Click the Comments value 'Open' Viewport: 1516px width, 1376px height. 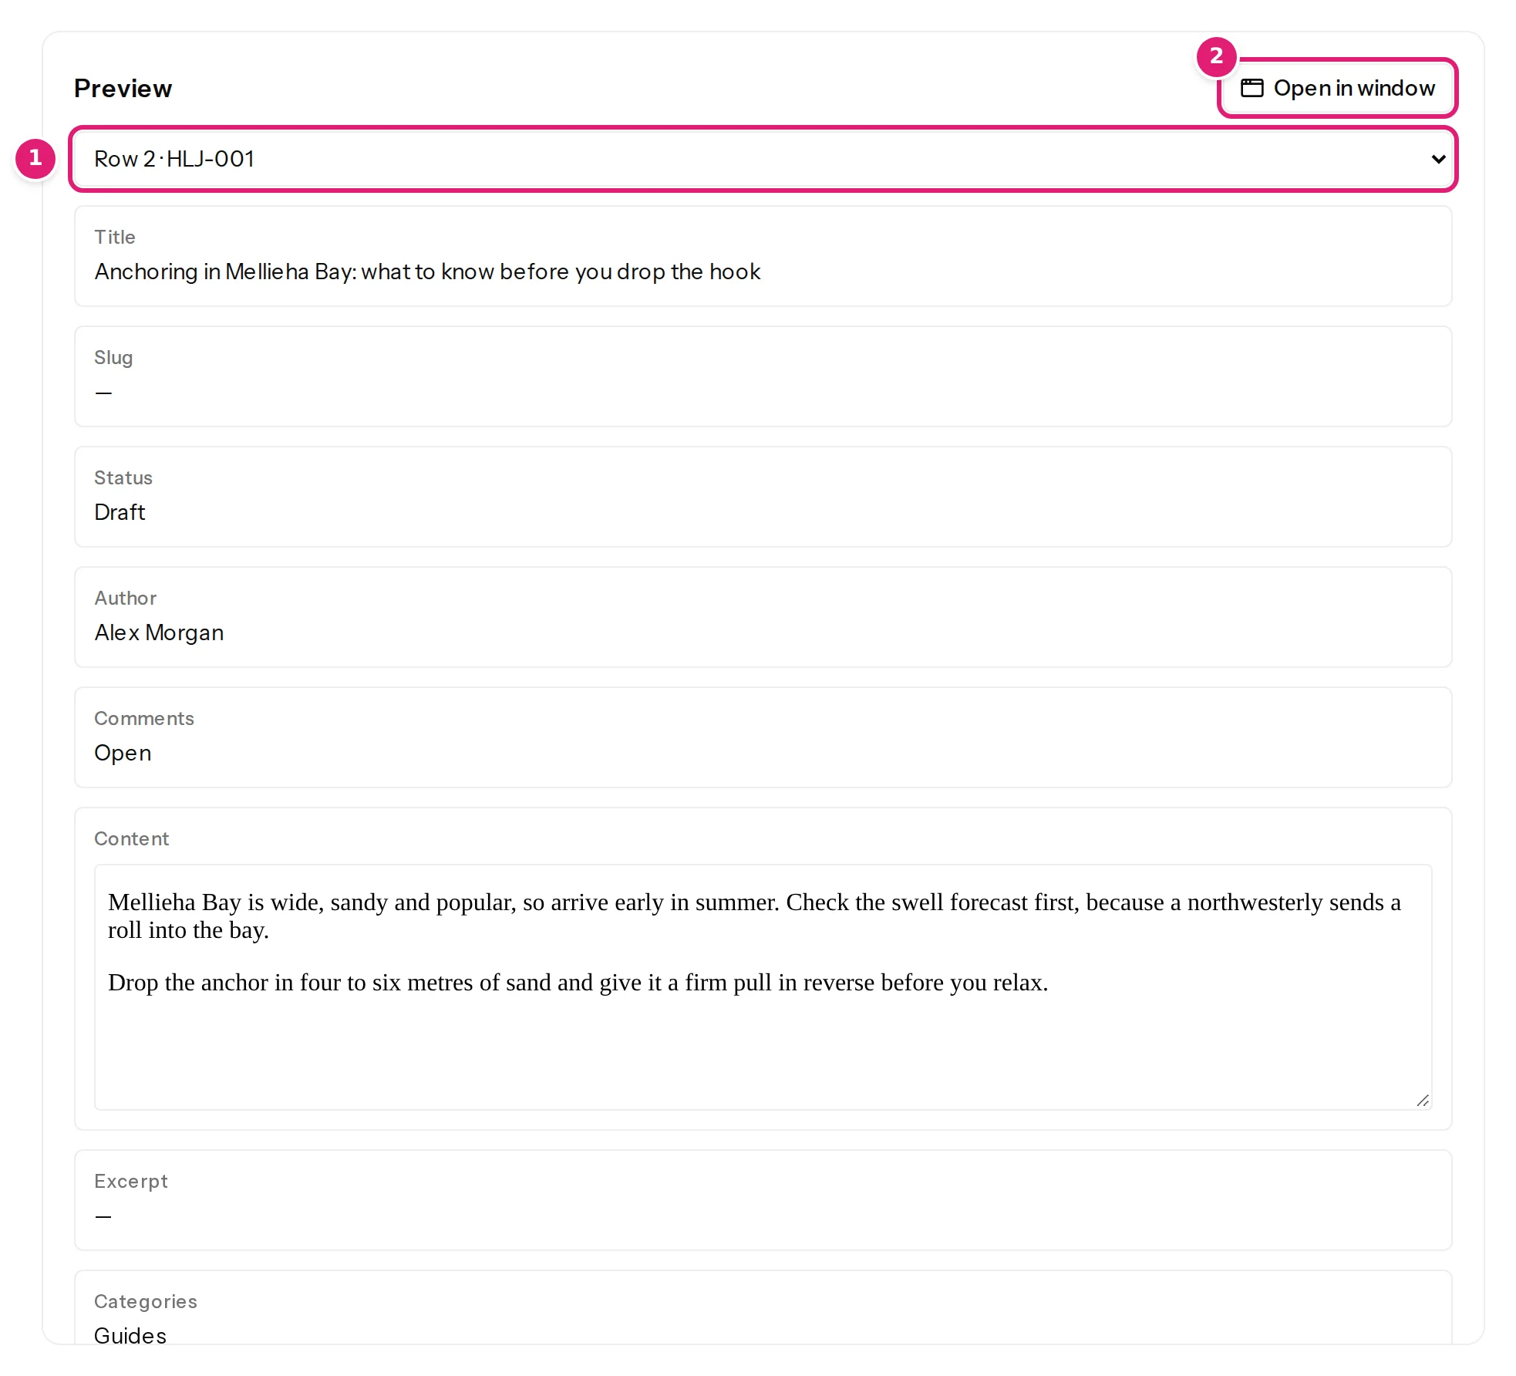pos(123,753)
